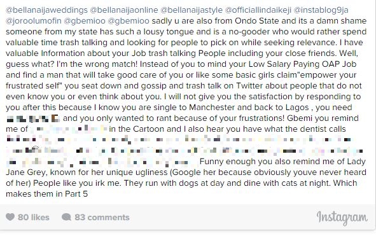Open the @officiallindaikeji mention
376x238 pixels.
(258, 10)
